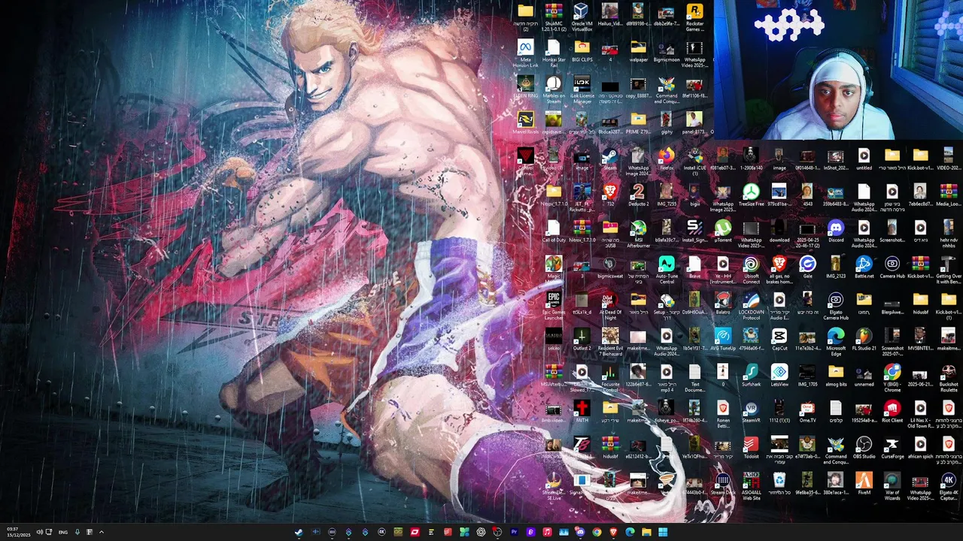
Task: Launch Marbles on Stream shortcut
Action: point(554,89)
